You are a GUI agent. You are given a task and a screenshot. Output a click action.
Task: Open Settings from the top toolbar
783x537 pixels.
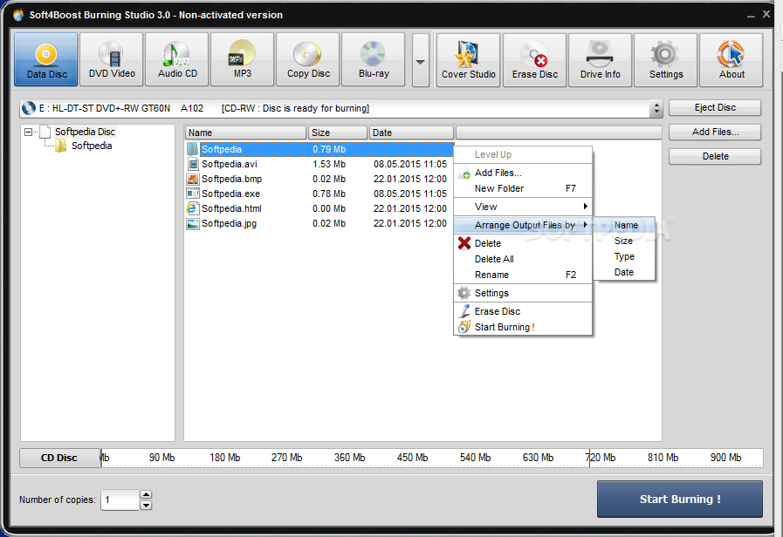pos(666,60)
